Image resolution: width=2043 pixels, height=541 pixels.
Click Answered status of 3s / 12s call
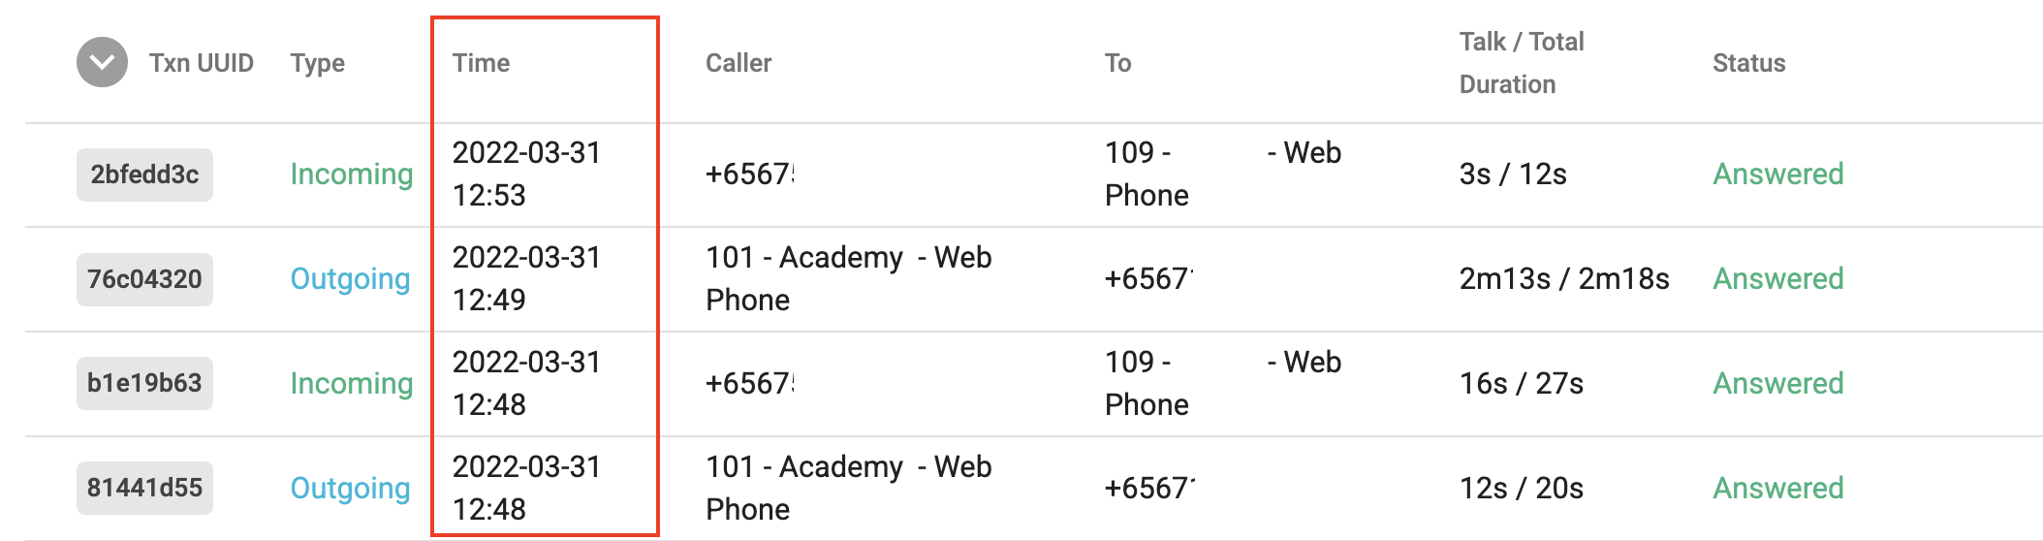pos(1777,175)
